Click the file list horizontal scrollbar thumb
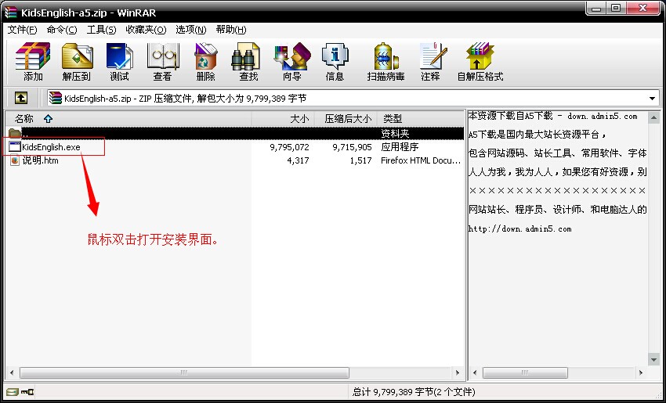This screenshot has width=666, height=403. (x=184, y=373)
